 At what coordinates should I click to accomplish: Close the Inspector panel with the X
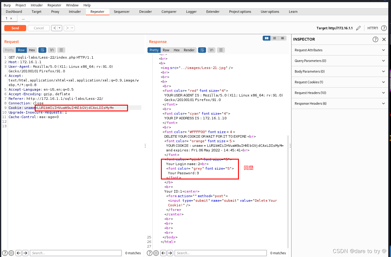(384, 39)
